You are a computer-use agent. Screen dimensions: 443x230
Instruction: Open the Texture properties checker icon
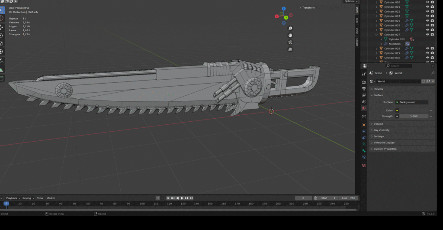click(x=364, y=165)
